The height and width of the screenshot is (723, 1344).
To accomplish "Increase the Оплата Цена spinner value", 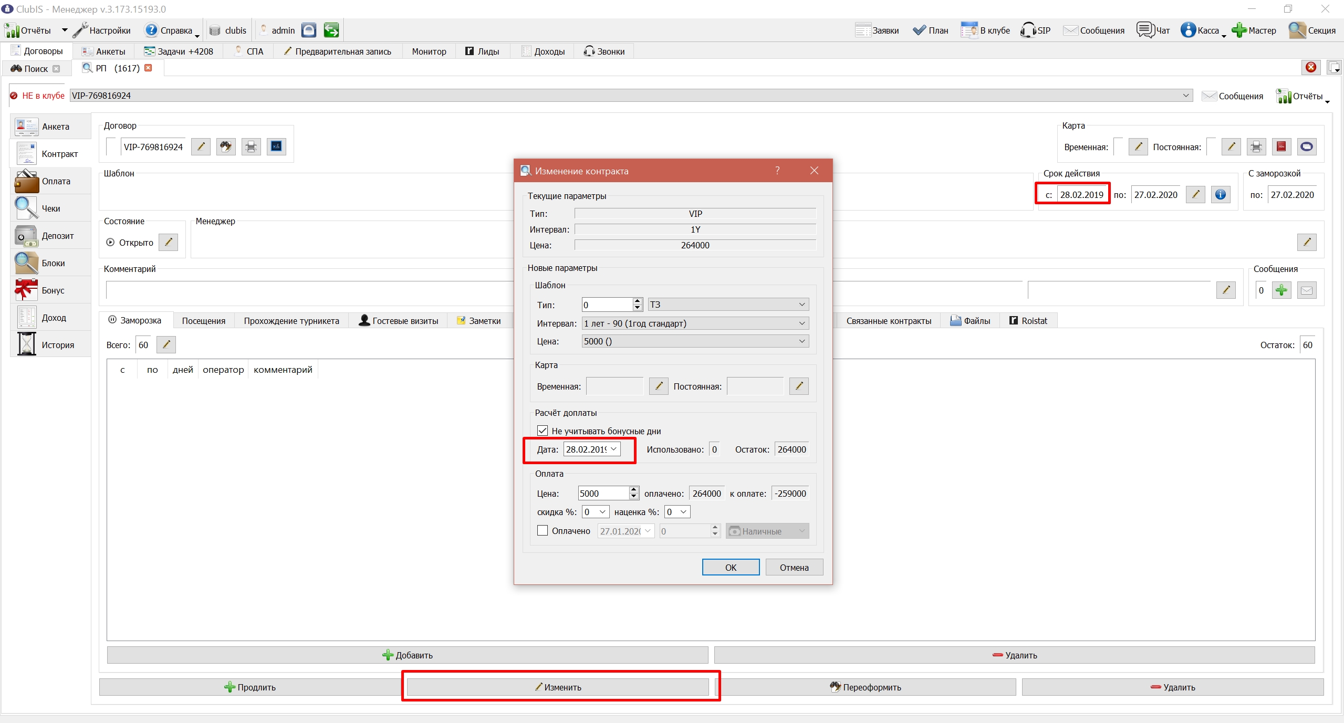I will click(634, 490).
